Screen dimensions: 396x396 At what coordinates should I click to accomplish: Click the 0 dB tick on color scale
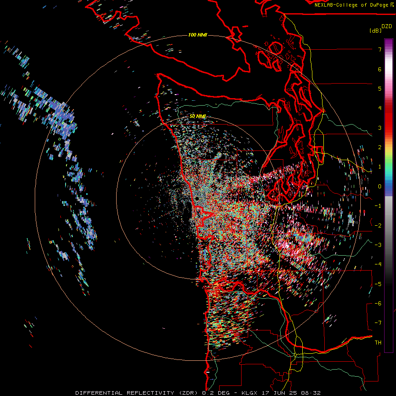380,187
